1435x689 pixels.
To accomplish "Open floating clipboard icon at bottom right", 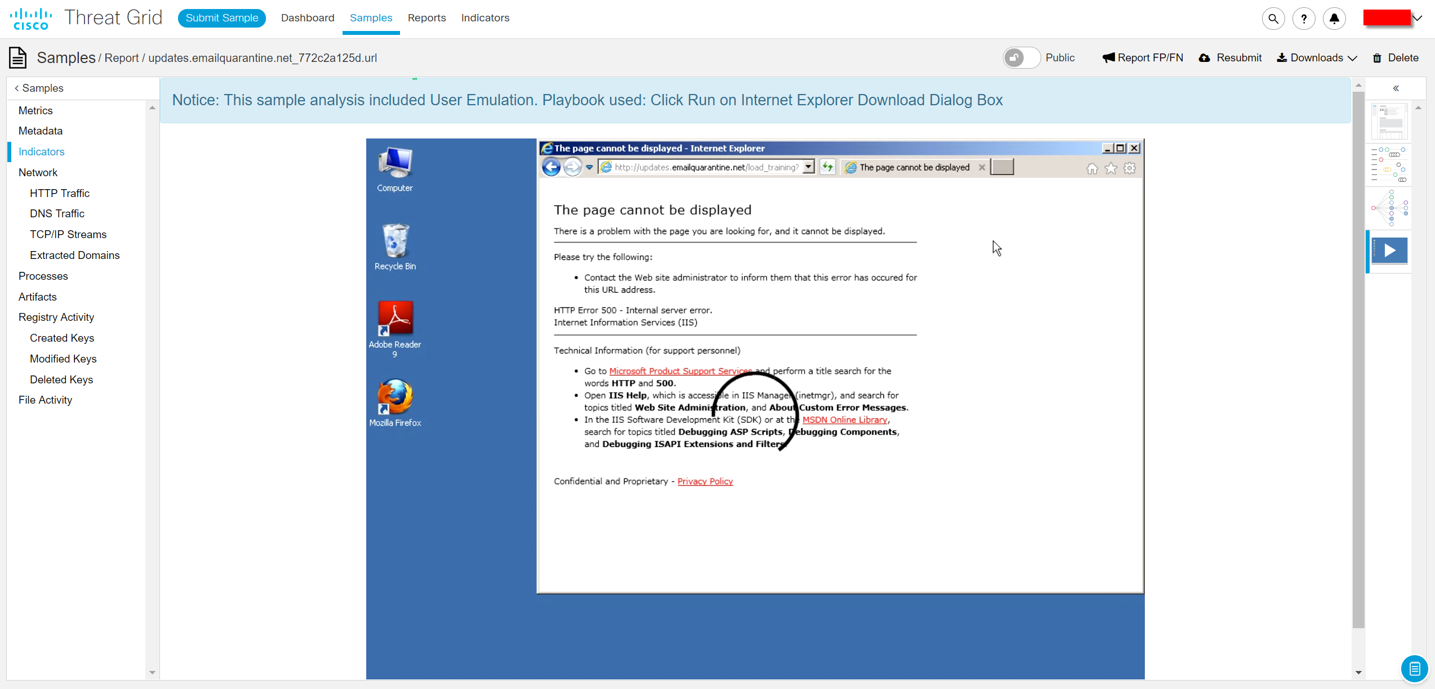I will coord(1414,668).
